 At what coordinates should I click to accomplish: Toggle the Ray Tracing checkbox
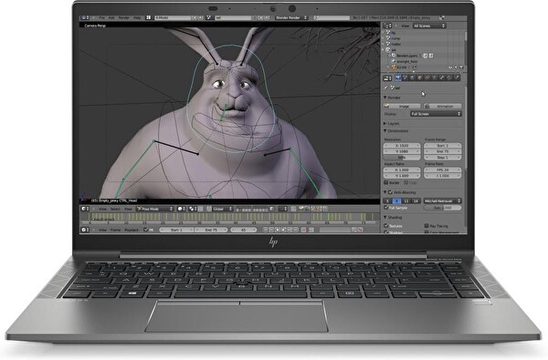pyautogui.click(x=427, y=226)
